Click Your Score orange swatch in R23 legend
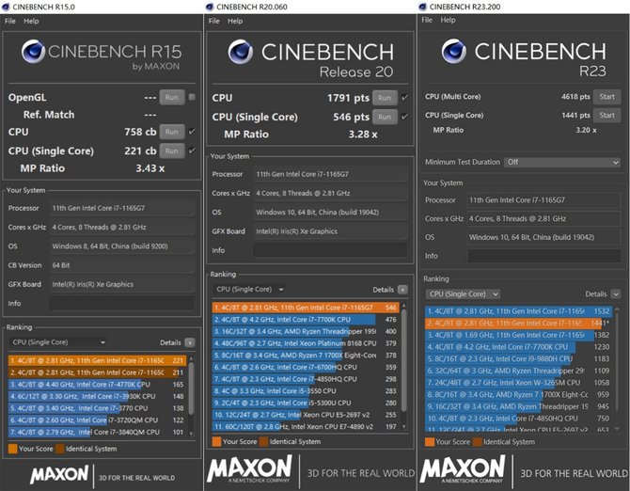The width and height of the screenshot is (630, 491). 430,442
